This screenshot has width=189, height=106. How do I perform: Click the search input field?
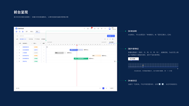click(x=28, y=36)
